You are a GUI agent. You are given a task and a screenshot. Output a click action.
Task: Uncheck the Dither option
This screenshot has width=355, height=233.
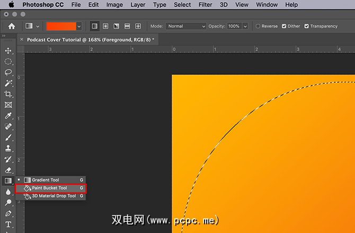285,26
